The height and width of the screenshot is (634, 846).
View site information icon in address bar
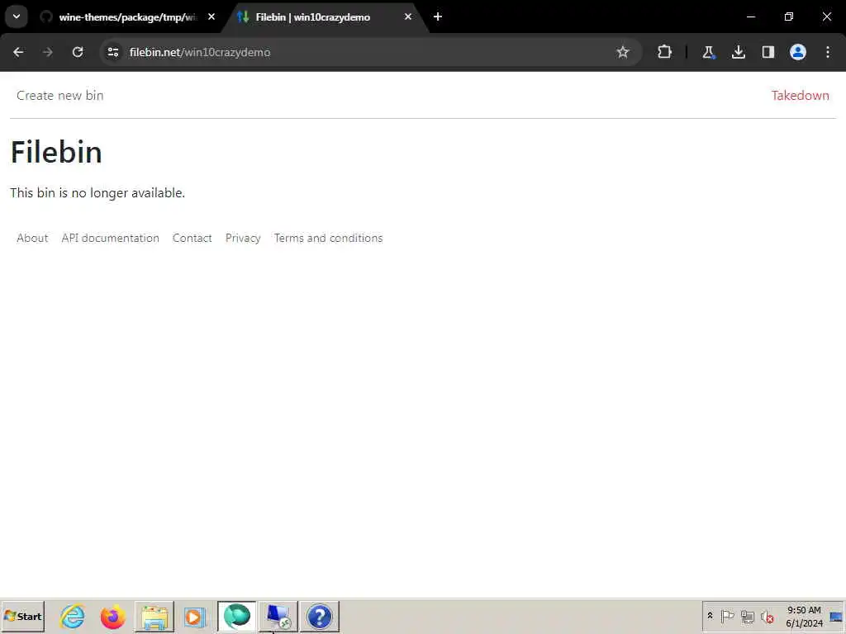click(x=113, y=52)
